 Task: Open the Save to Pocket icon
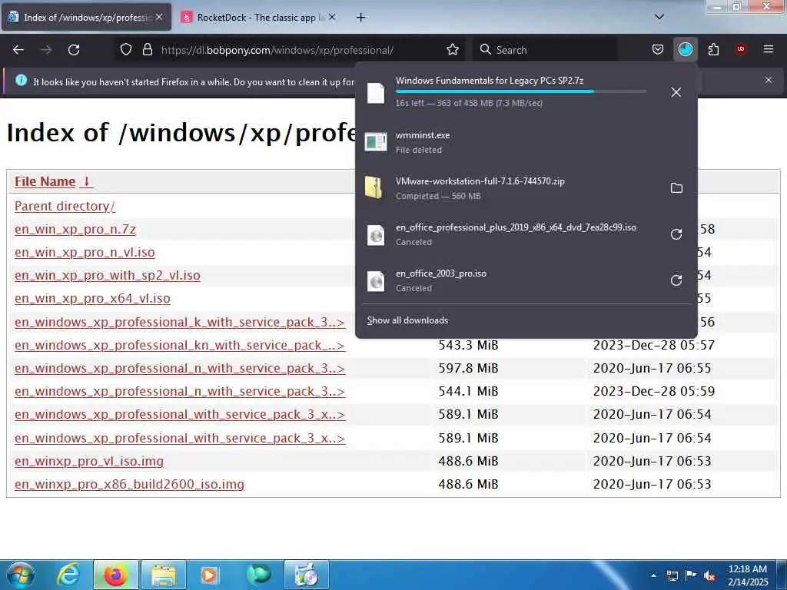[x=658, y=50]
